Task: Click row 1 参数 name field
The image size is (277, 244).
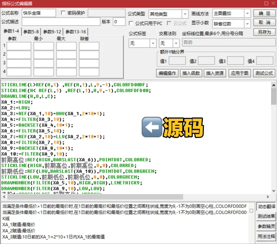Action: click(19, 46)
